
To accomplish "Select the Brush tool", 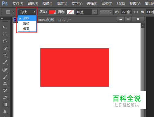I will tap(5, 77).
